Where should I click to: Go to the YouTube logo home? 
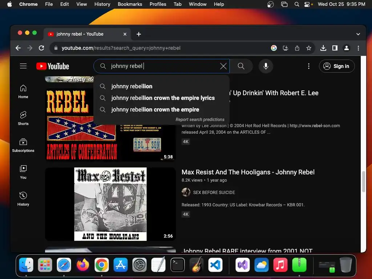point(53,66)
